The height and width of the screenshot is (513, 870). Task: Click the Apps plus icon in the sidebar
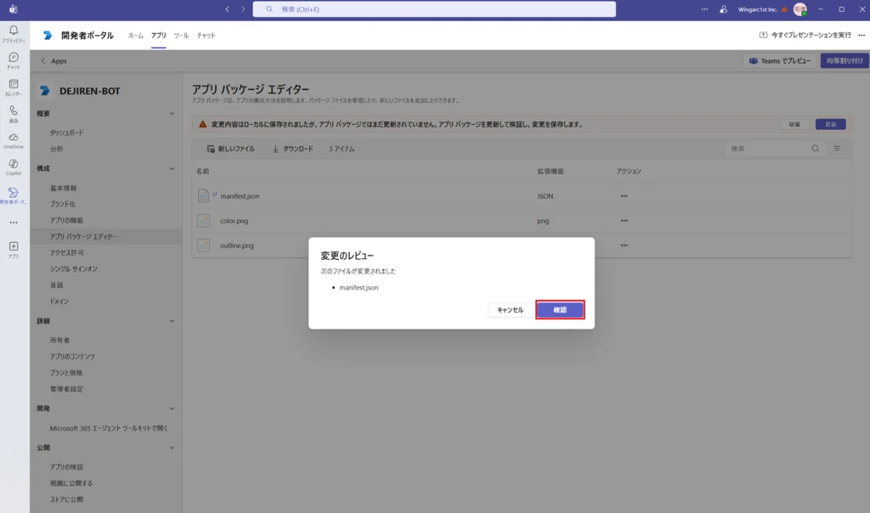tap(14, 247)
